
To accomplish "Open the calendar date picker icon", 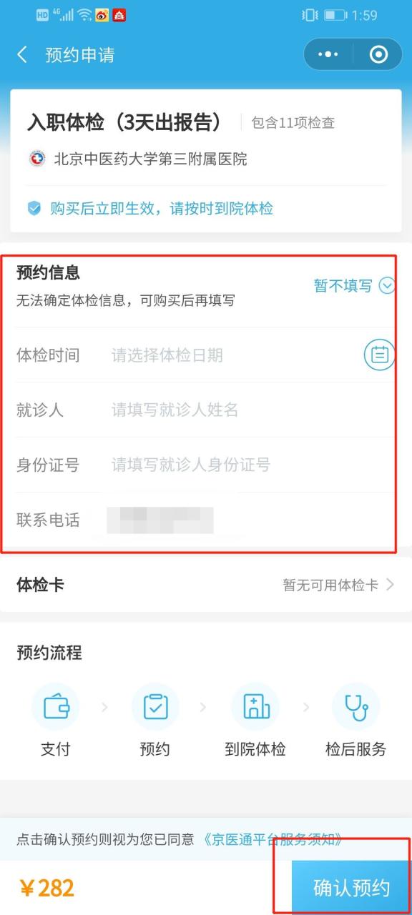I will pos(379,354).
